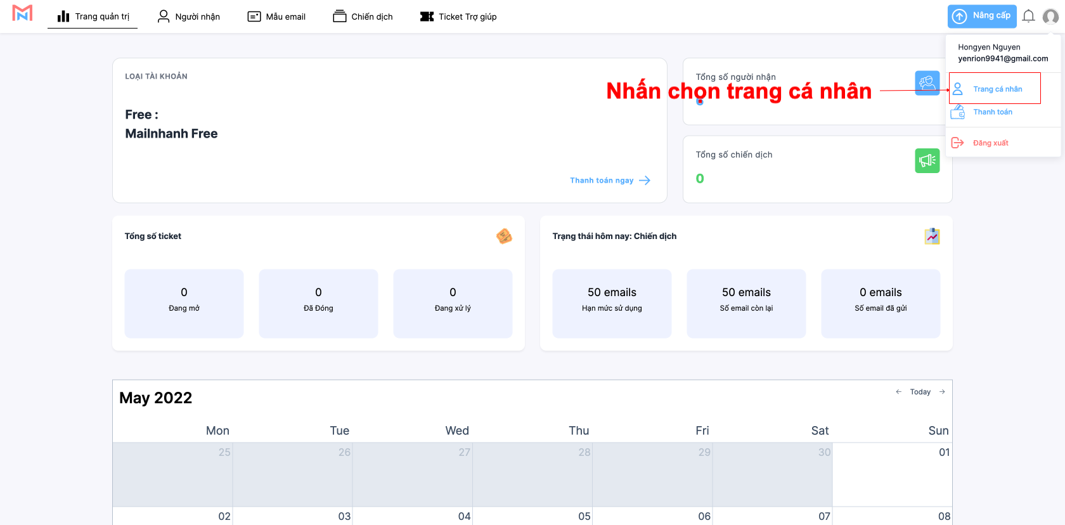Select Thanh toán in user menu
1065x525 pixels.
992,112
